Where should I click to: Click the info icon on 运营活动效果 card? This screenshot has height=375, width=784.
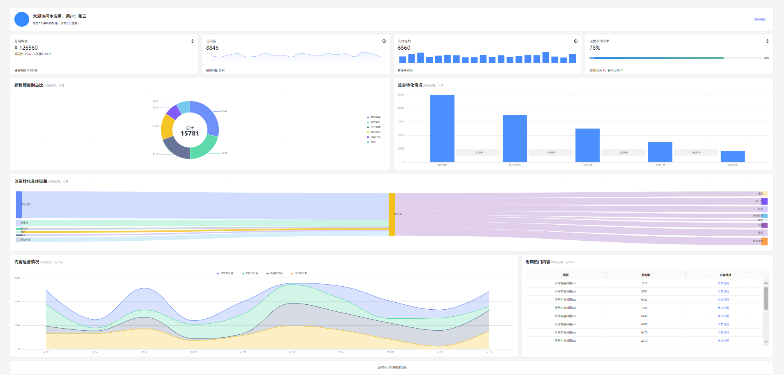pyautogui.click(x=767, y=41)
